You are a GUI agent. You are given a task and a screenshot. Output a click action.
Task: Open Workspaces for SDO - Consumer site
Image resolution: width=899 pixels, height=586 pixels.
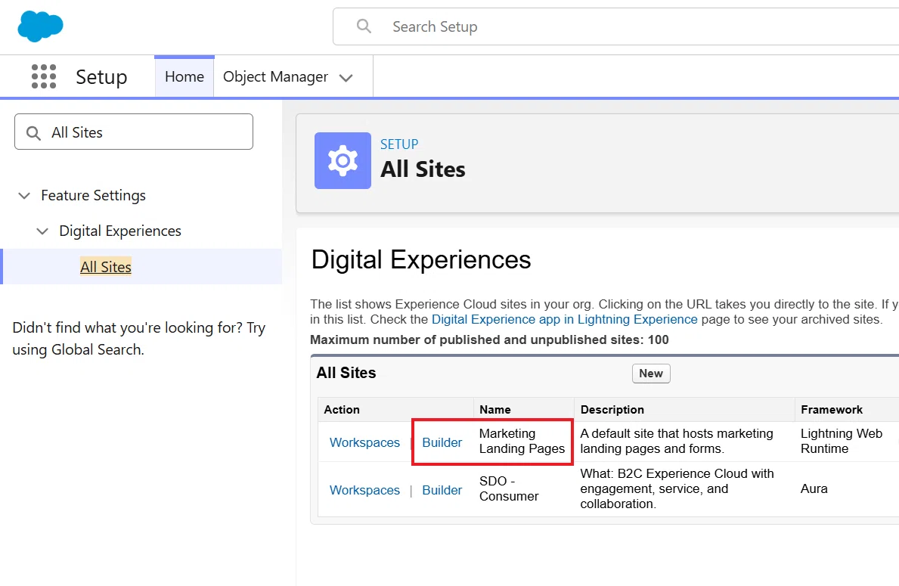tap(364, 490)
